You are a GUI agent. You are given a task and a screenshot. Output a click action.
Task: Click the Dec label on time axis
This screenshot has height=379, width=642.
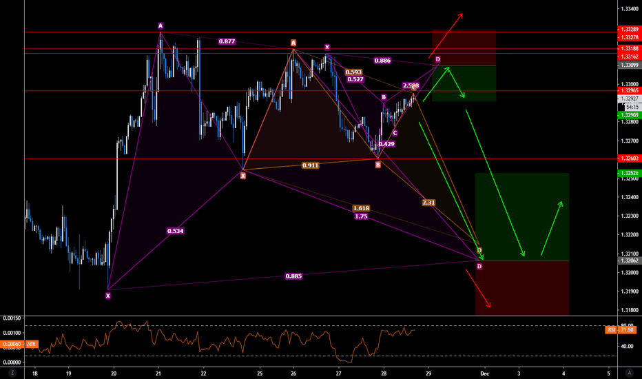point(483,373)
